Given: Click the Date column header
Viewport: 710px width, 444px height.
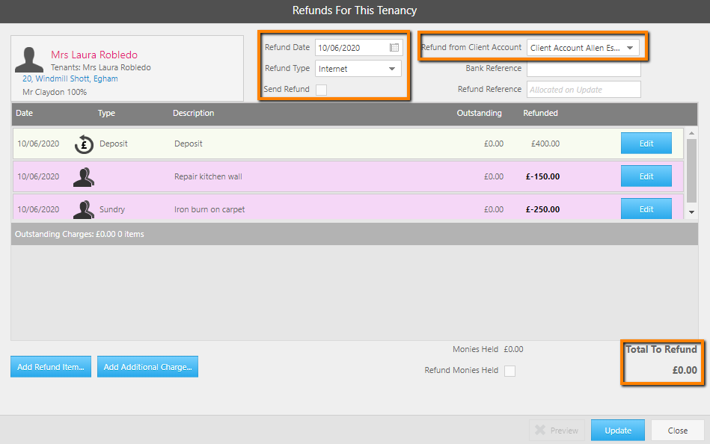Looking at the screenshot, I should pos(25,113).
